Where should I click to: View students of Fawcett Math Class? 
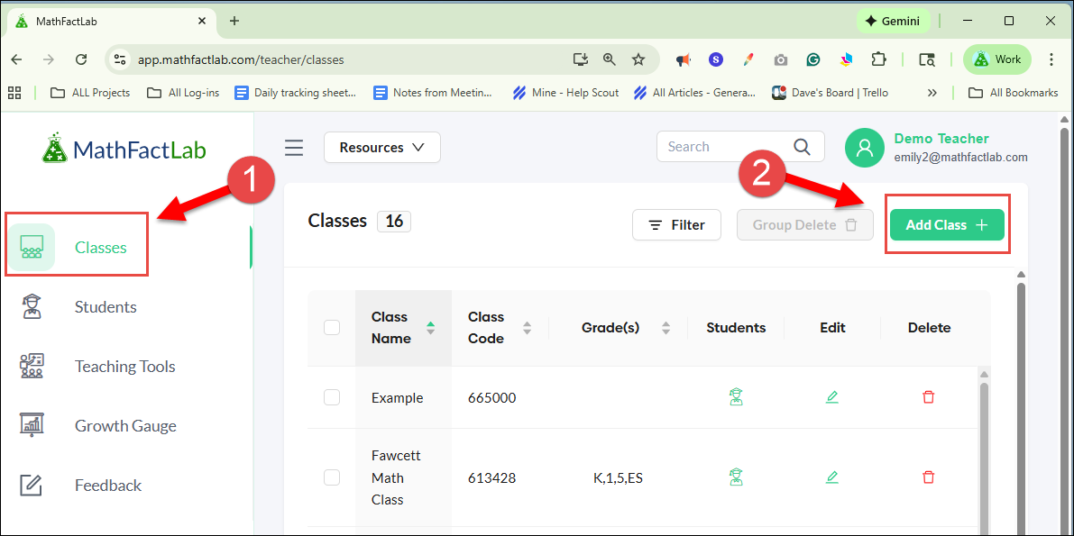[737, 477]
